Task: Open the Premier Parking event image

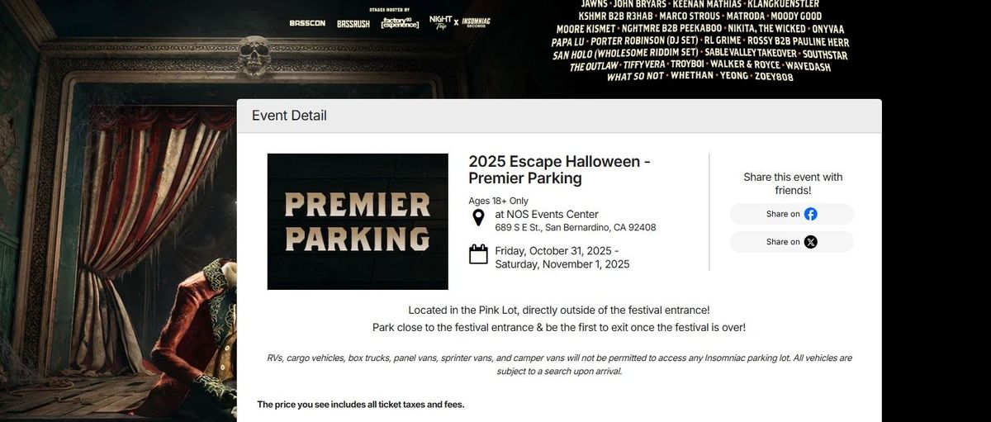Action: point(358,221)
